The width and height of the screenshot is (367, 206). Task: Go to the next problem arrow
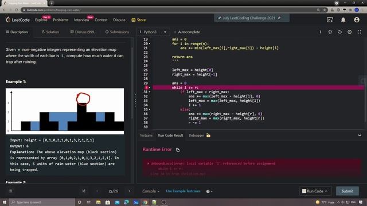(129, 191)
